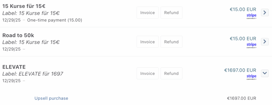The width and height of the screenshot is (272, 105).
Task: Click the Stripe Connect logo in the first '15 Kurse für 15€' row
Action: coord(251,16)
